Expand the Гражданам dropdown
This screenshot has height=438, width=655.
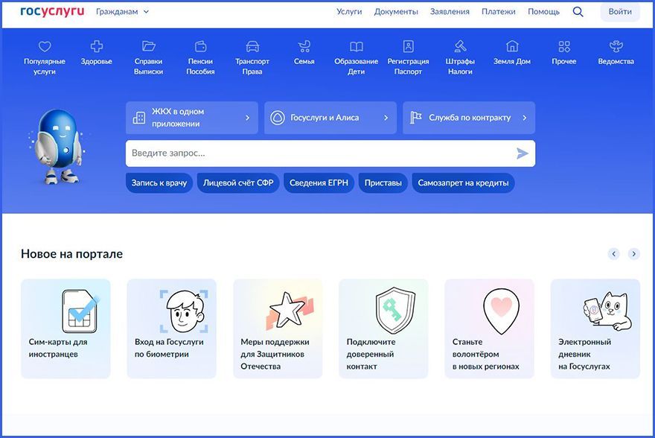tap(122, 12)
